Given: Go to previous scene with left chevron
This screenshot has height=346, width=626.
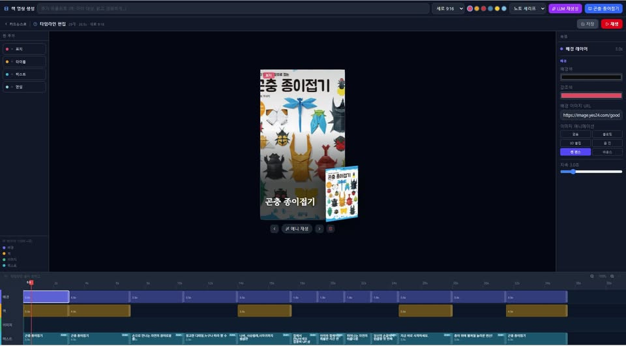Looking at the screenshot, I should point(275,229).
